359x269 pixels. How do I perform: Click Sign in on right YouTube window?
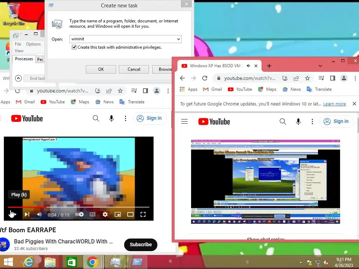coord(336,122)
